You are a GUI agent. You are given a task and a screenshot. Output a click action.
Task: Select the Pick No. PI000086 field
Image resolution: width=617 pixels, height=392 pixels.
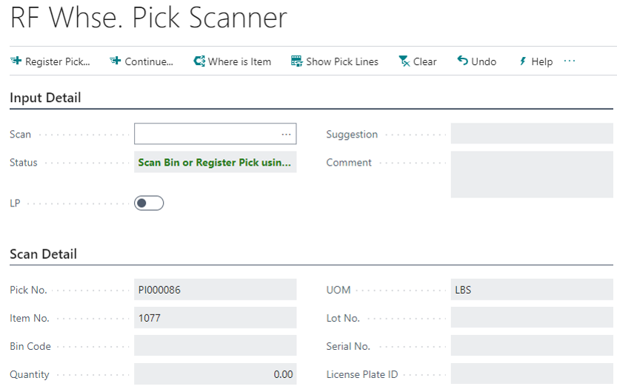(x=215, y=290)
